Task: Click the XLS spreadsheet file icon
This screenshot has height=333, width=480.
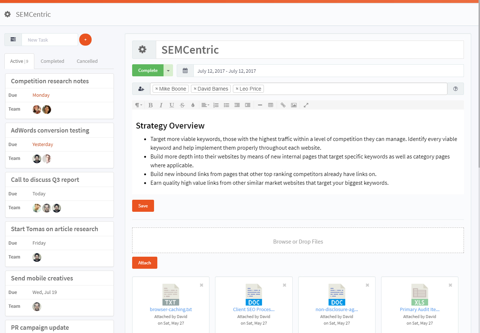Action: (x=419, y=295)
